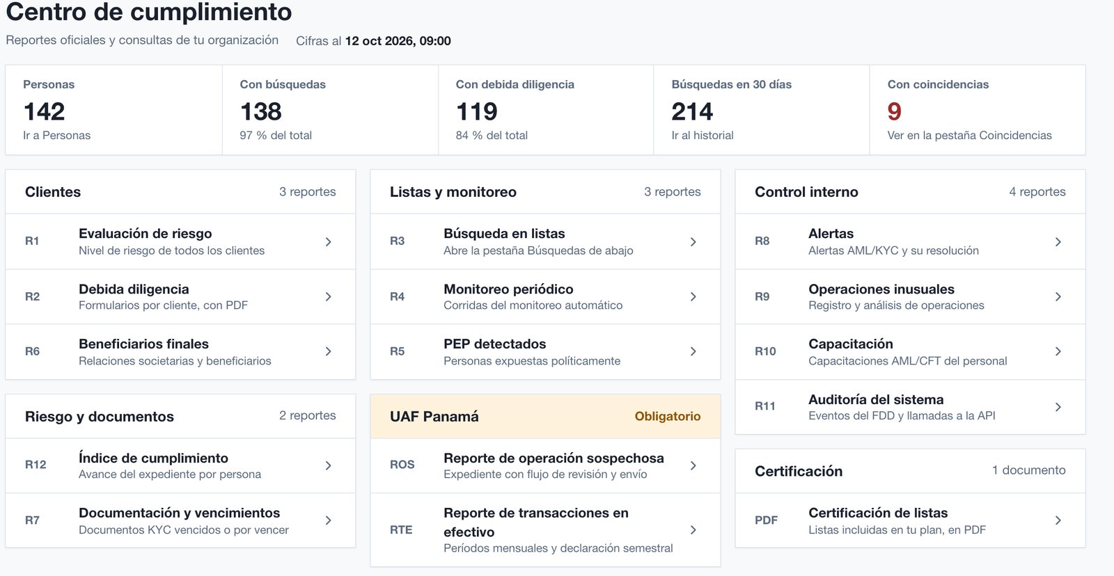Click the R5 code label
Viewport: 1114px width, 576px height.
pyautogui.click(x=397, y=351)
